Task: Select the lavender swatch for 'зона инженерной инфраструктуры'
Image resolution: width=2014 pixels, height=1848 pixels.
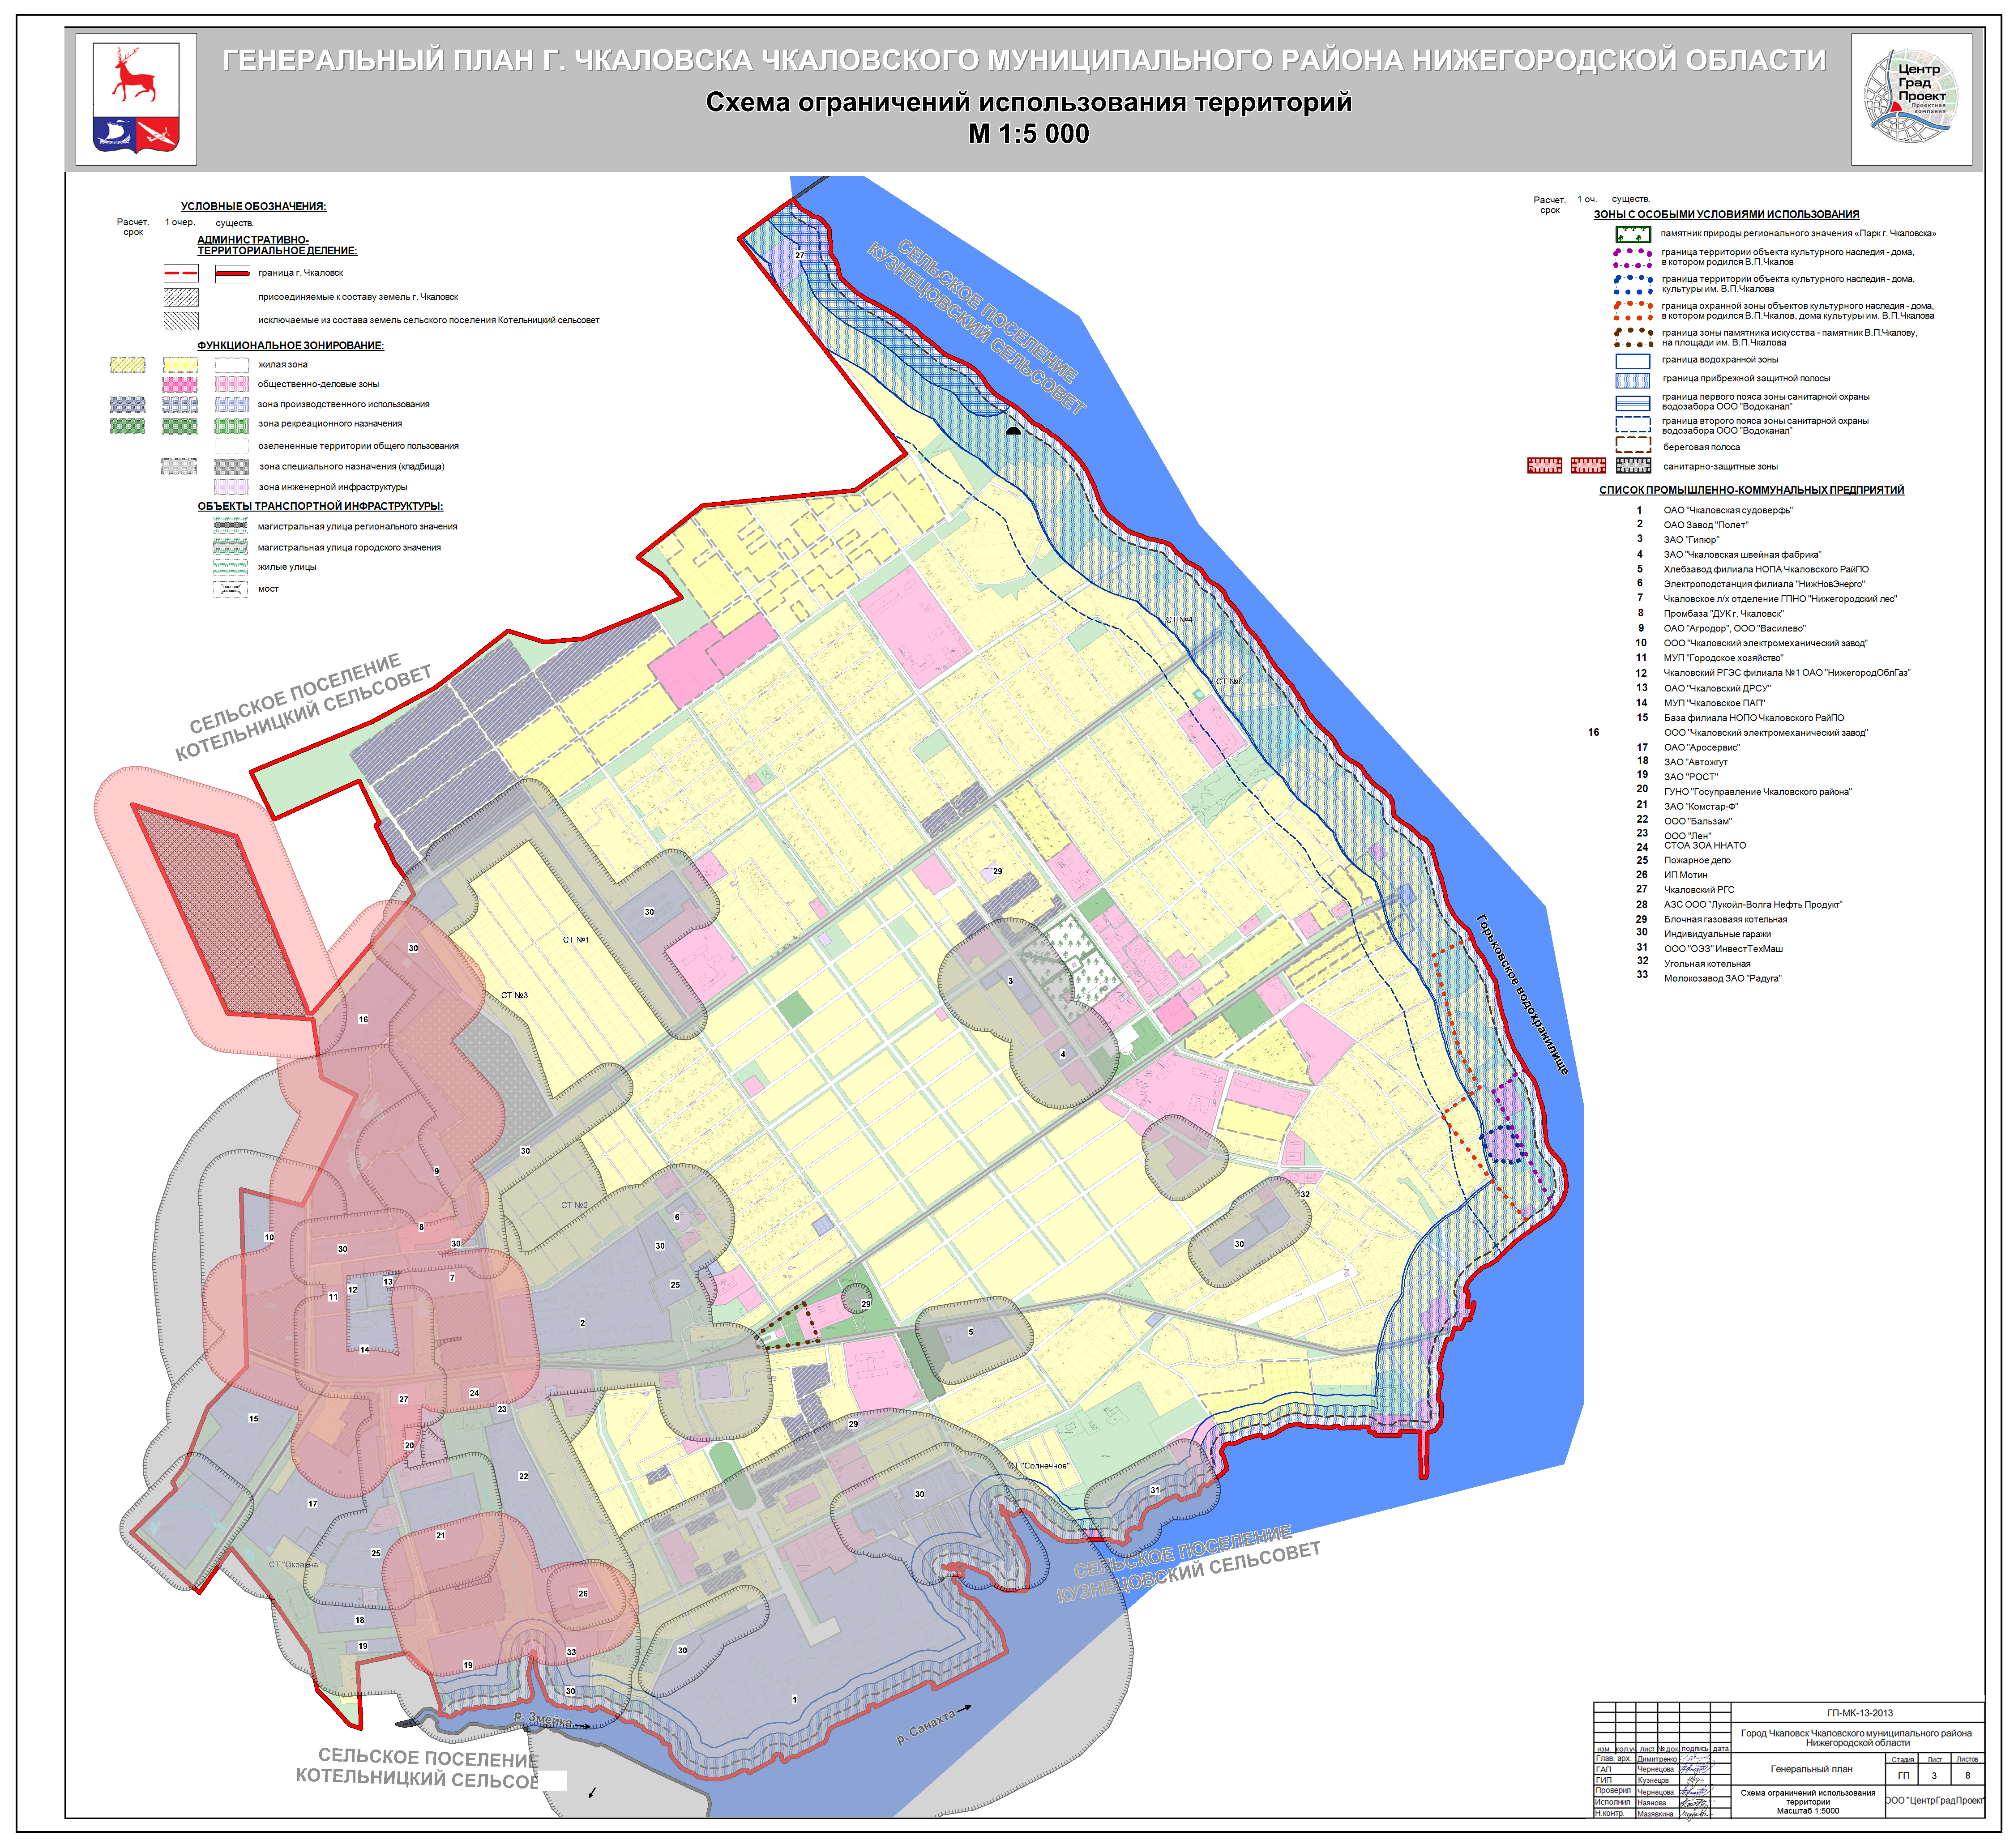Action: 231,487
